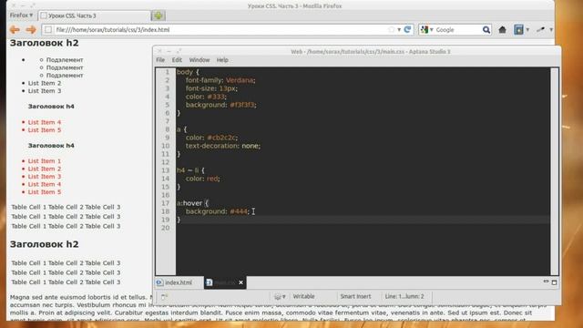This screenshot has width=583, height=328.
Task: Click the 'a:hover' selector on line 17
Action: click(x=189, y=203)
